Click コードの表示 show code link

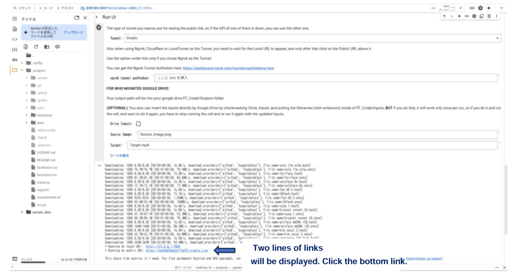(x=119, y=156)
